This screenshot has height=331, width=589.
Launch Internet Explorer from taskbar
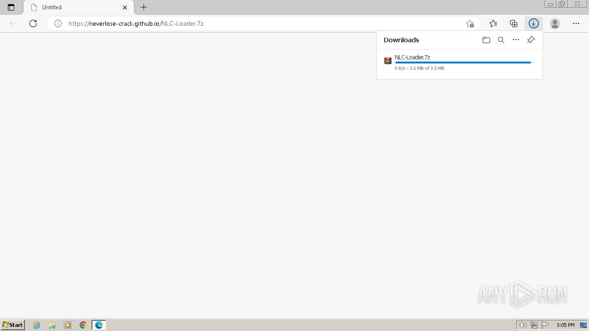click(x=36, y=325)
